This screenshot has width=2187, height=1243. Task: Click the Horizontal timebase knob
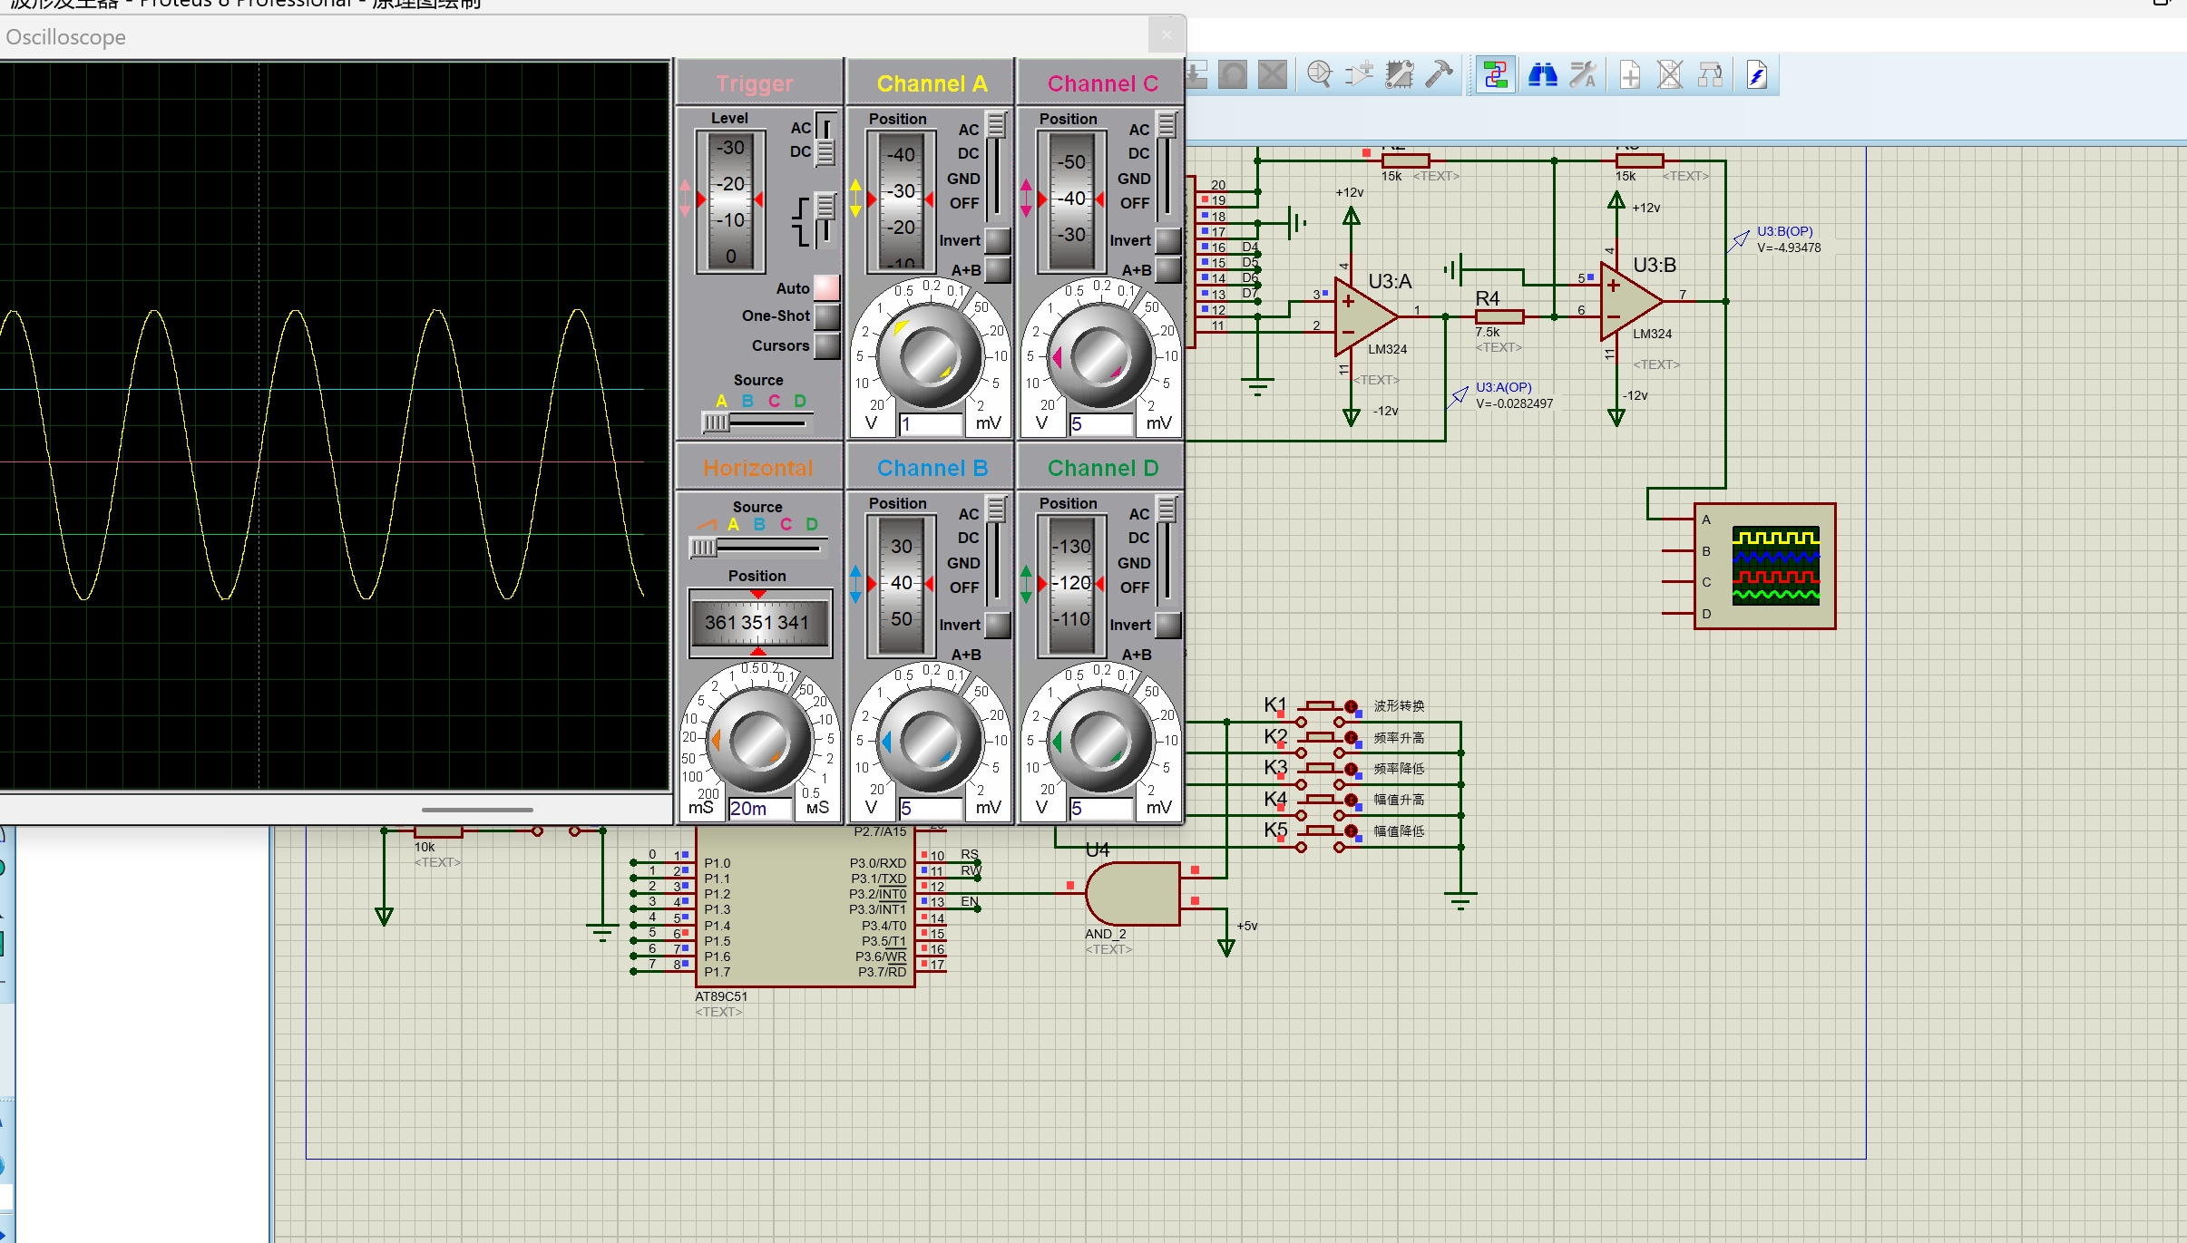pos(759,742)
